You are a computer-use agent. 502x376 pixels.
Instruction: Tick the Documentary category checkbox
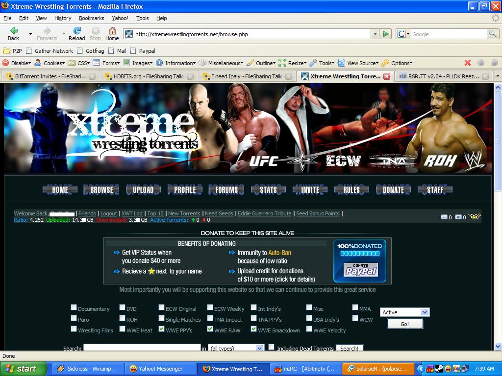(x=74, y=307)
